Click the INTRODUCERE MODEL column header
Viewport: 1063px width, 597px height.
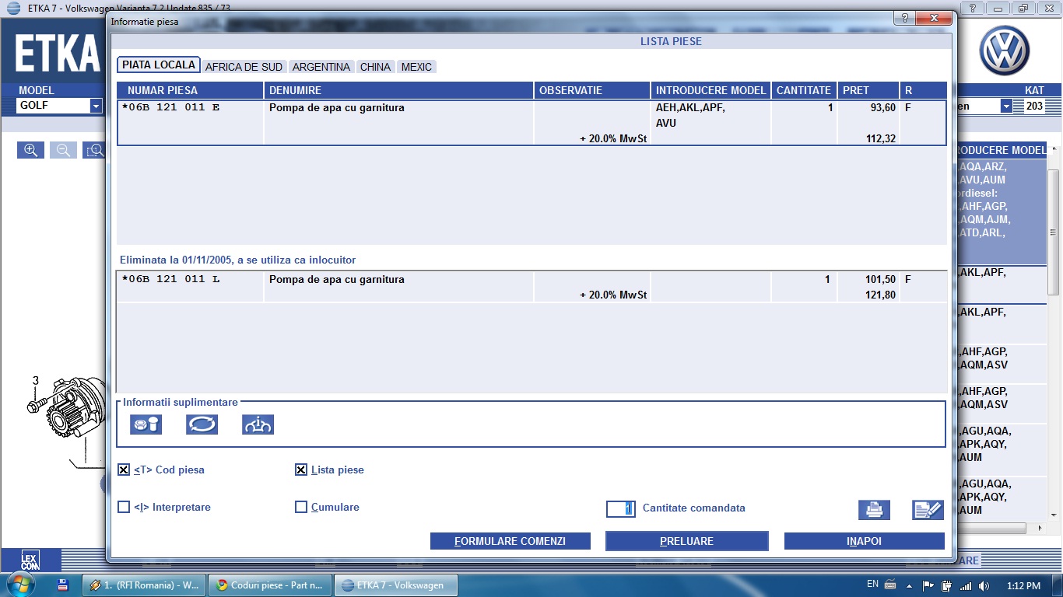pos(710,90)
